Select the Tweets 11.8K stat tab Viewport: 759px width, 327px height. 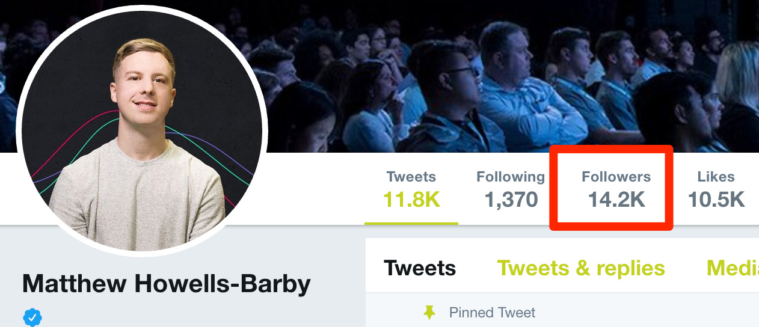tap(411, 189)
